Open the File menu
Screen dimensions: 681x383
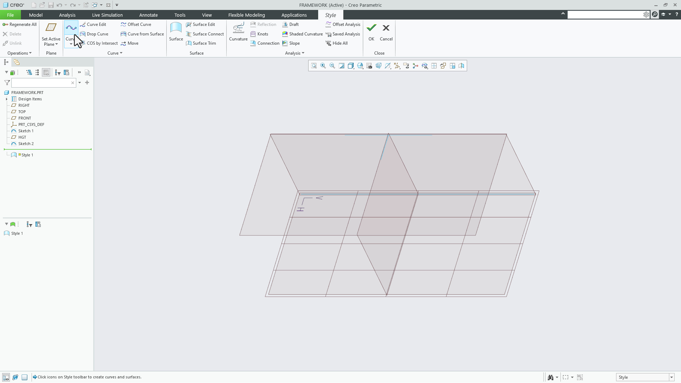[x=10, y=15]
